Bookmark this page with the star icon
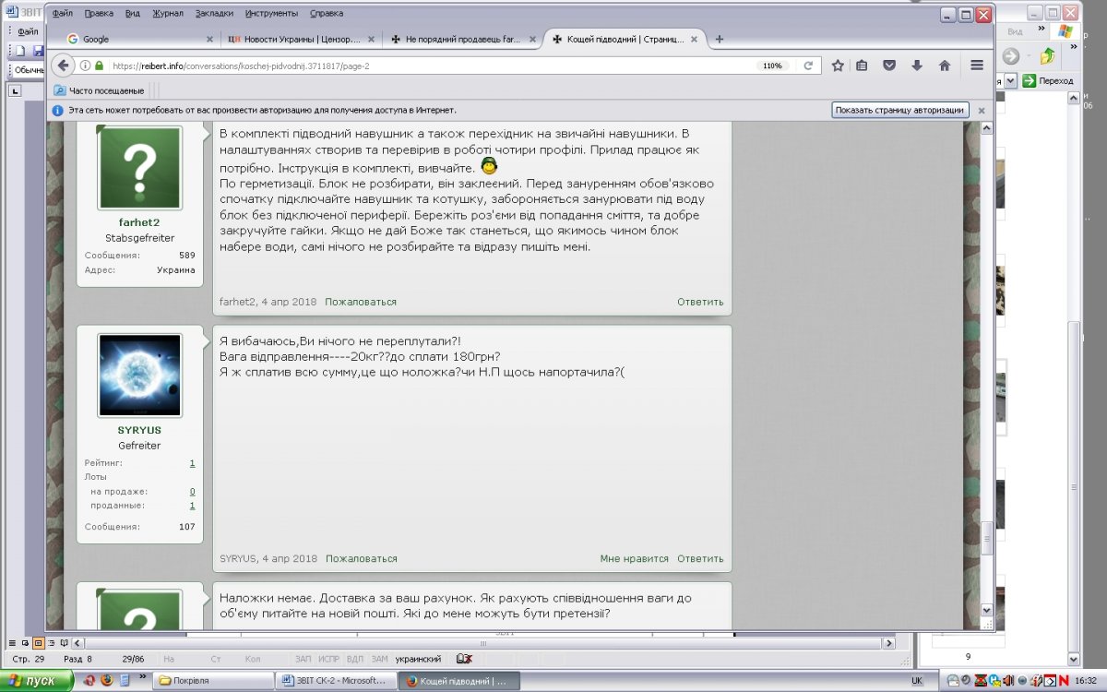The width and height of the screenshot is (1107, 692). [x=838, y=66]
